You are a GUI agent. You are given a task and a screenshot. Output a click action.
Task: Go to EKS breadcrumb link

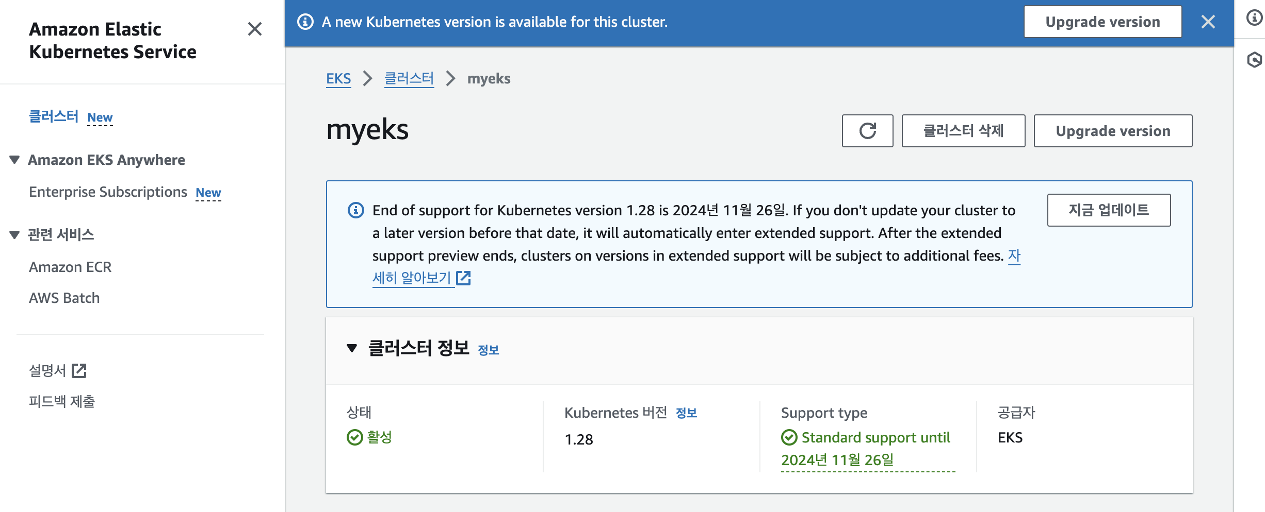click(338, 78)
